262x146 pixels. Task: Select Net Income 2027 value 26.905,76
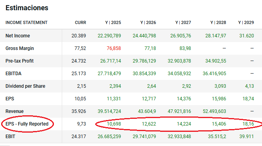[x=181, y=36]
